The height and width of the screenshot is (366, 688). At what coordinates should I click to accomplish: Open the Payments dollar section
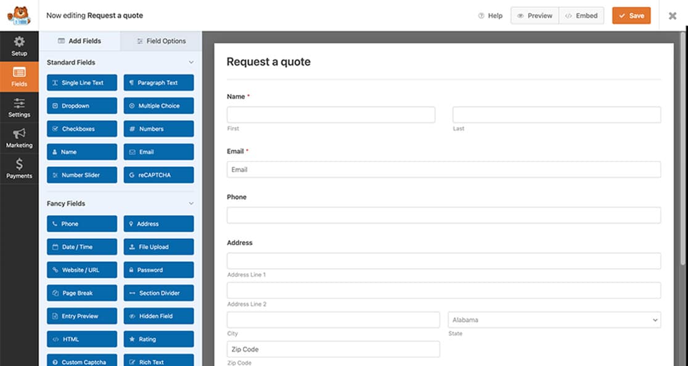(x=19, y=169)
